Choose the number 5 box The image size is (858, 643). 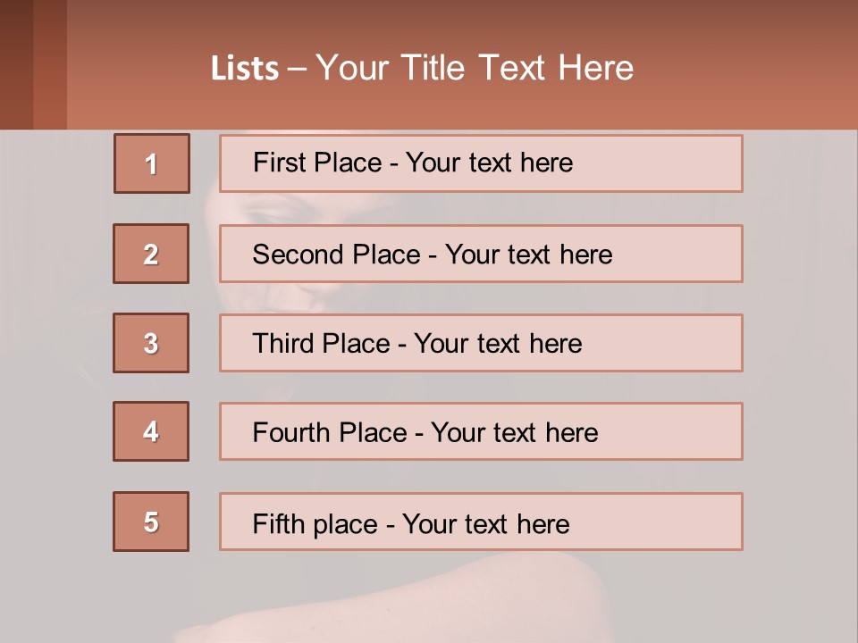pyautogui.click(x=151, y=522)
